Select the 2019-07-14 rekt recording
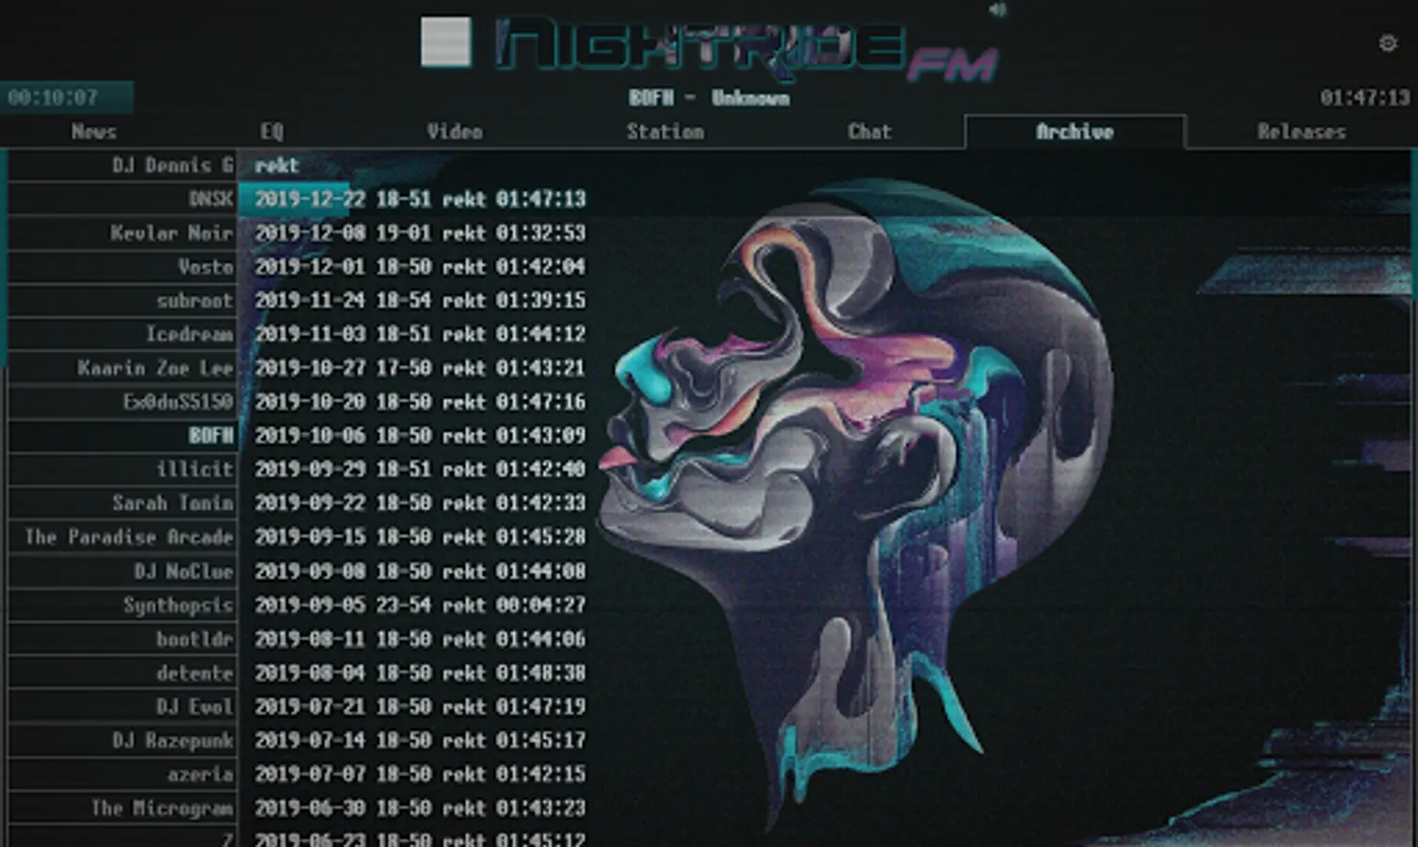Image resolution: width=1418 pixels, height=847 pixels. (420, 740)
